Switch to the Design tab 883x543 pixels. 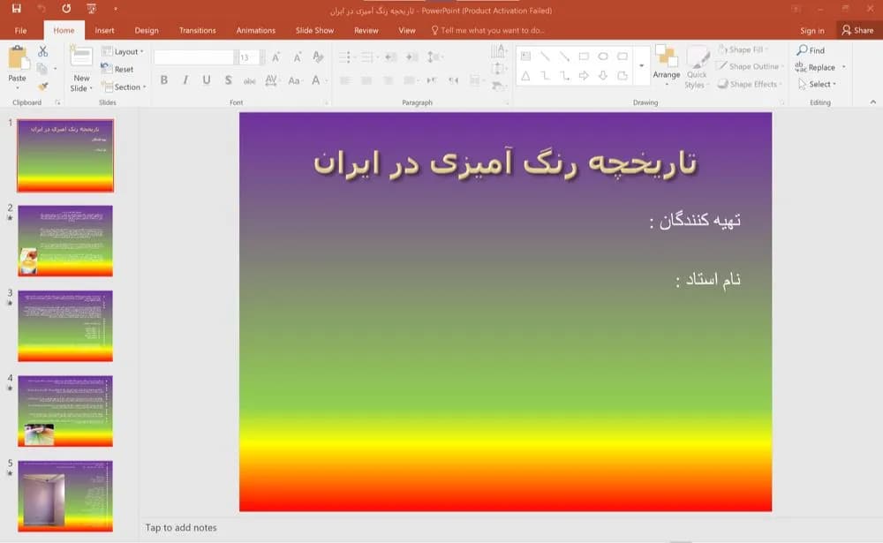(x=147, y=30)
